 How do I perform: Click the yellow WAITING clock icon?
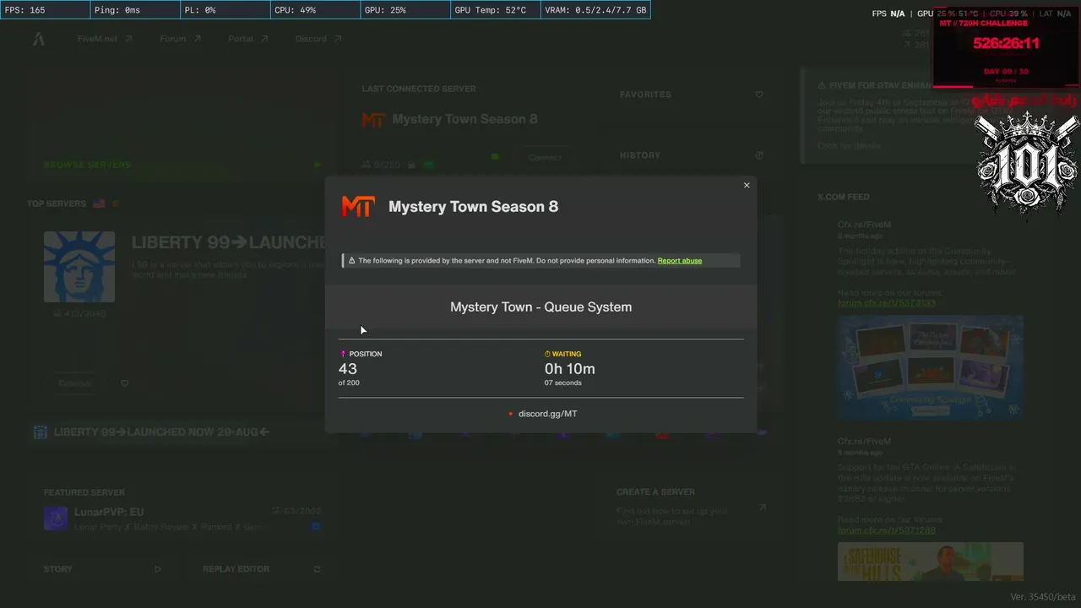[547, 354]
